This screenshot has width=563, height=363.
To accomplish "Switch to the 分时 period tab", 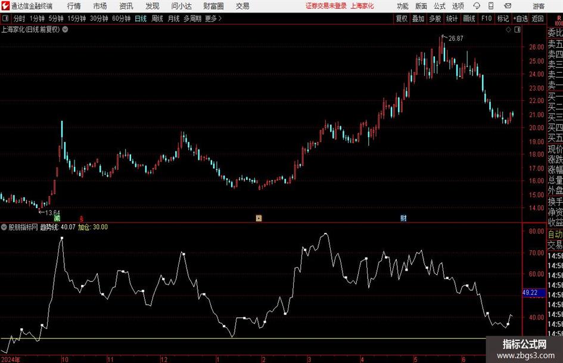I will [x=20, y=18].
